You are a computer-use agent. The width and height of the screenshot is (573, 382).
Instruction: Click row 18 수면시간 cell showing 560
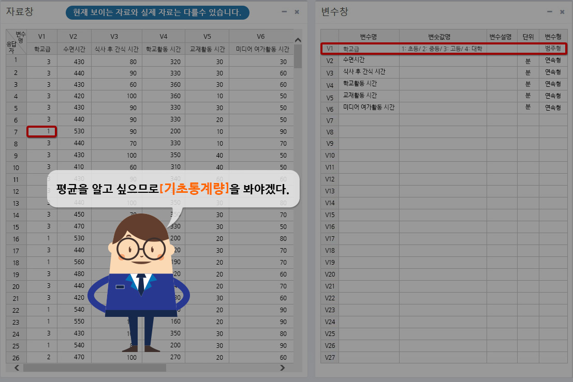point(74,262)
